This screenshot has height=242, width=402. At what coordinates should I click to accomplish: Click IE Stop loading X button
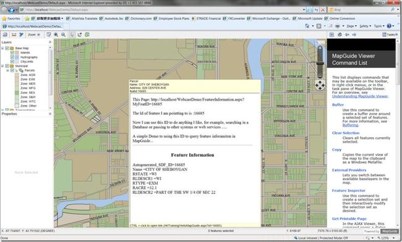pos(323,10)
